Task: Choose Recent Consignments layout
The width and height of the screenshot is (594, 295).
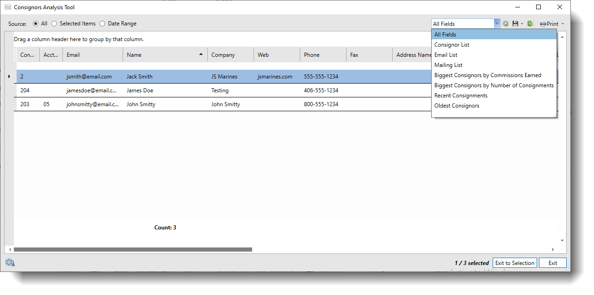Action: pos(494,96)
